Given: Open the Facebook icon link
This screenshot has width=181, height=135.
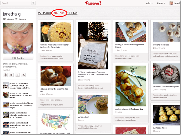Looking at the screenshot, I should pos(17,75).
